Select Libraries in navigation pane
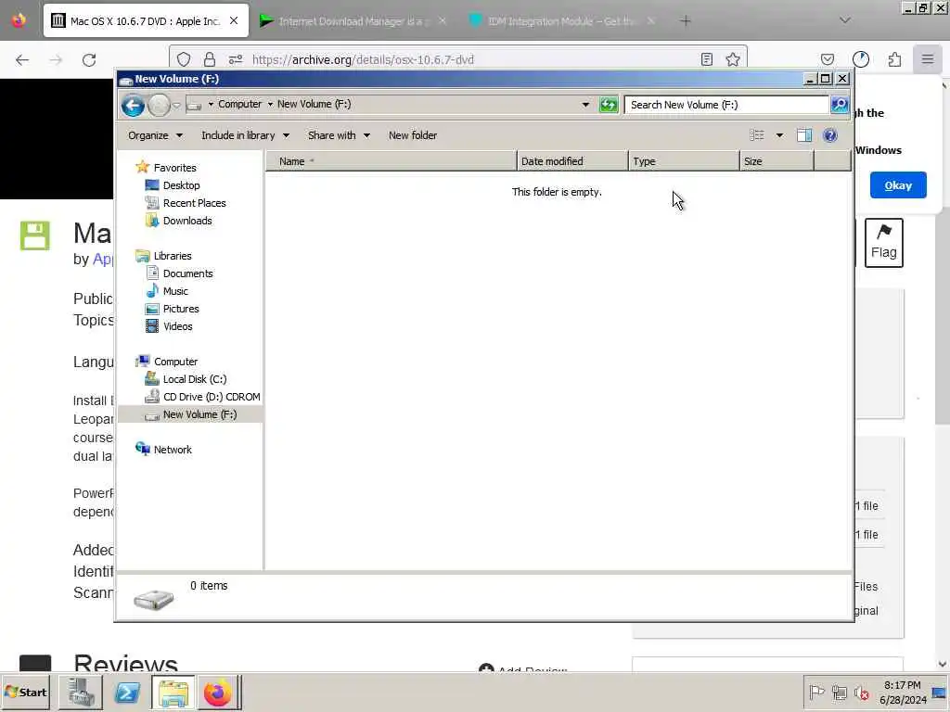950x712 pixels. (x=172, y=256)
